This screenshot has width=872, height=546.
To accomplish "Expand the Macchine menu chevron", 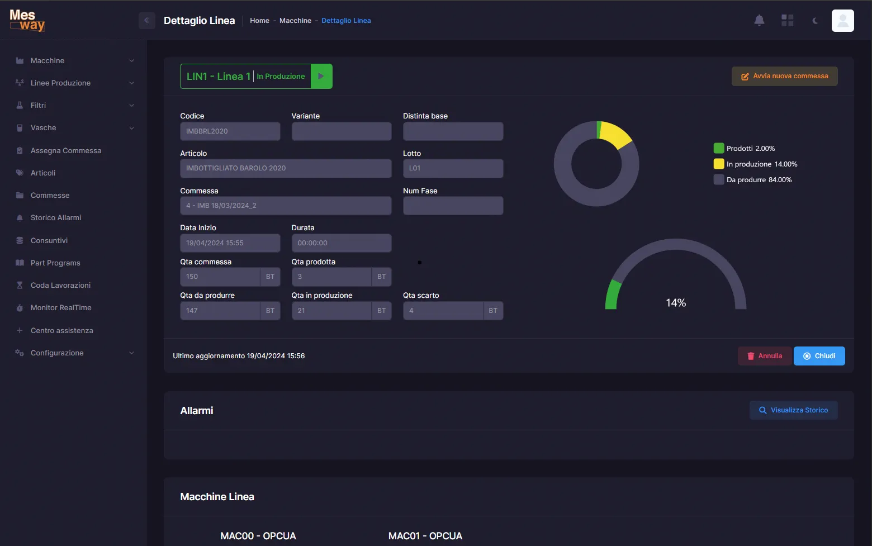I will 132,60.
